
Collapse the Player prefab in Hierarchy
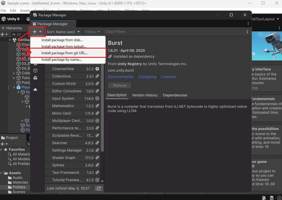click(x=14, y=87)
